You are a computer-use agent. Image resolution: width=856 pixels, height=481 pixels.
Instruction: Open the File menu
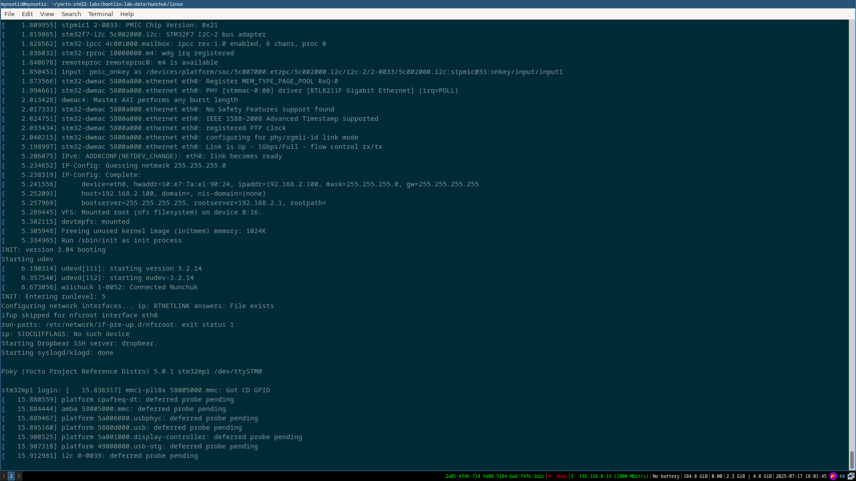point(9,14)
